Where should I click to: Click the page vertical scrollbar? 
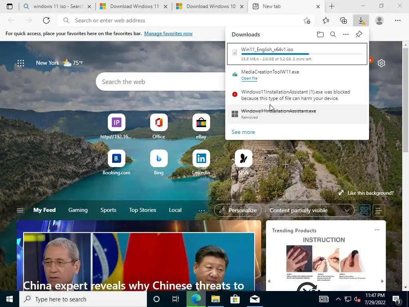(x=406, y=99)
